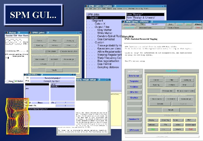Viewport: 203px width, 141px height.
Task: Open the Edit menu in the Matlab window
Action: [x=15, y=36]
